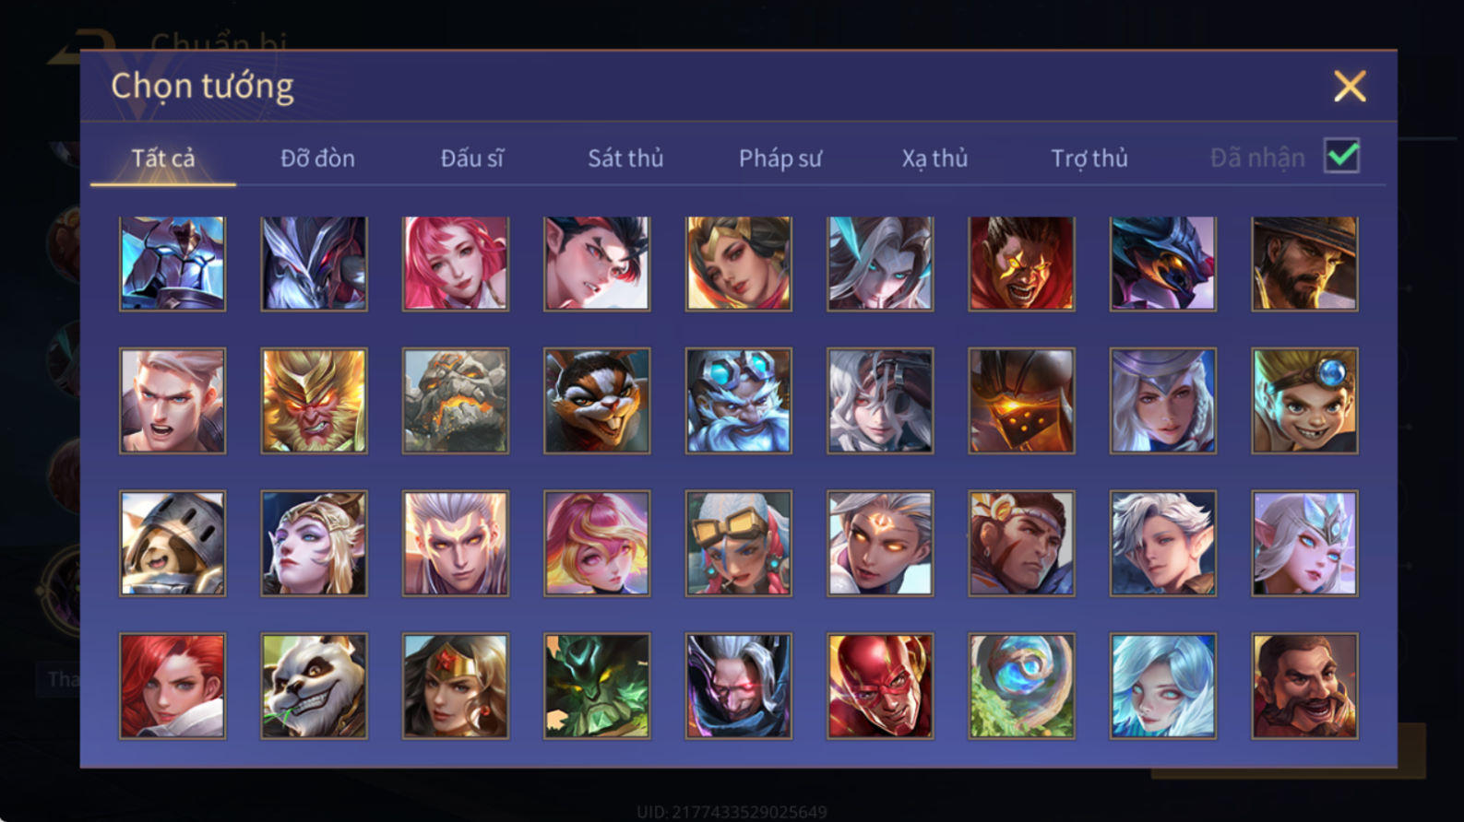The height and width of the screenshot is (822, 1464).
Task: Open the Đấu sĩ tab
Action: (x=471, y=159)
